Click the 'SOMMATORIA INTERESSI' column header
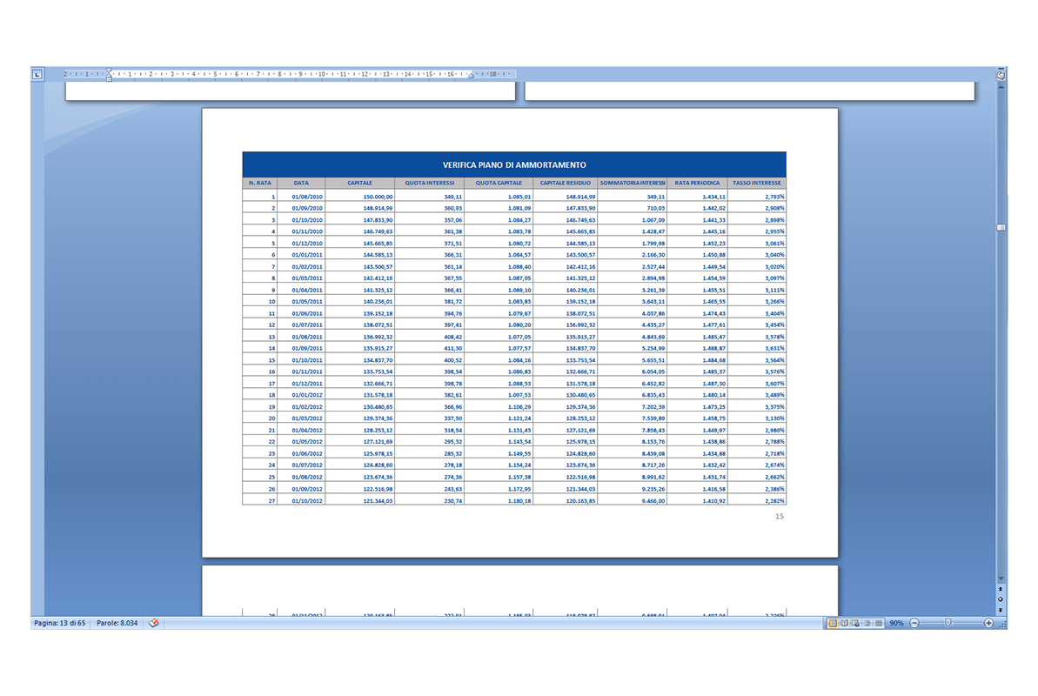1038x696 pixels. click(633, 183)
